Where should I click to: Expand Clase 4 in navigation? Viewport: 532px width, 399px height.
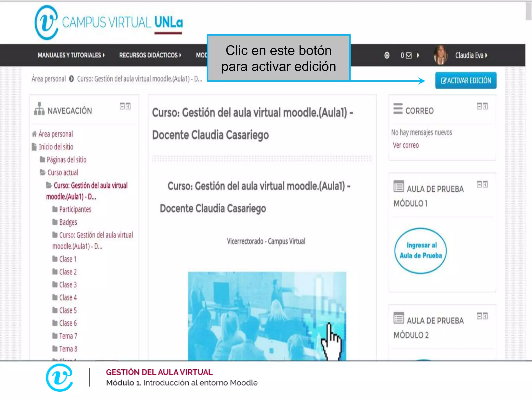68,297
